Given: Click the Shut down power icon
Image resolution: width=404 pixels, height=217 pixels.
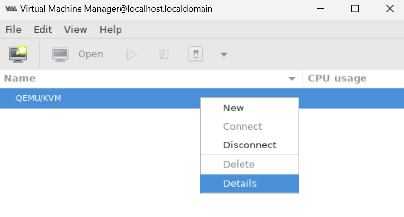Looking at the screenshot, I should (x=196, y=54).
